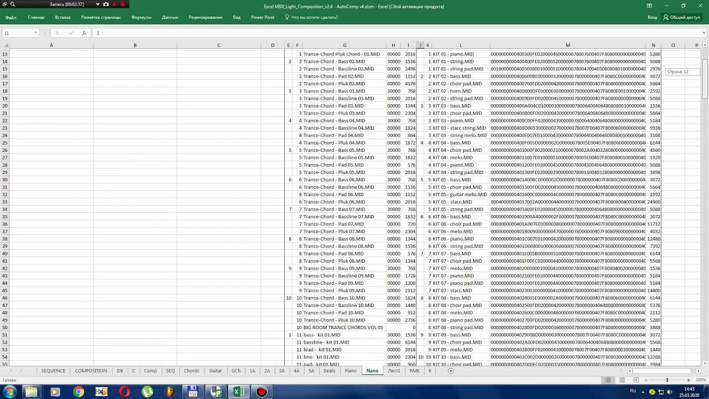Switch to Normal view icon in status bar

[x=608, y=380]
